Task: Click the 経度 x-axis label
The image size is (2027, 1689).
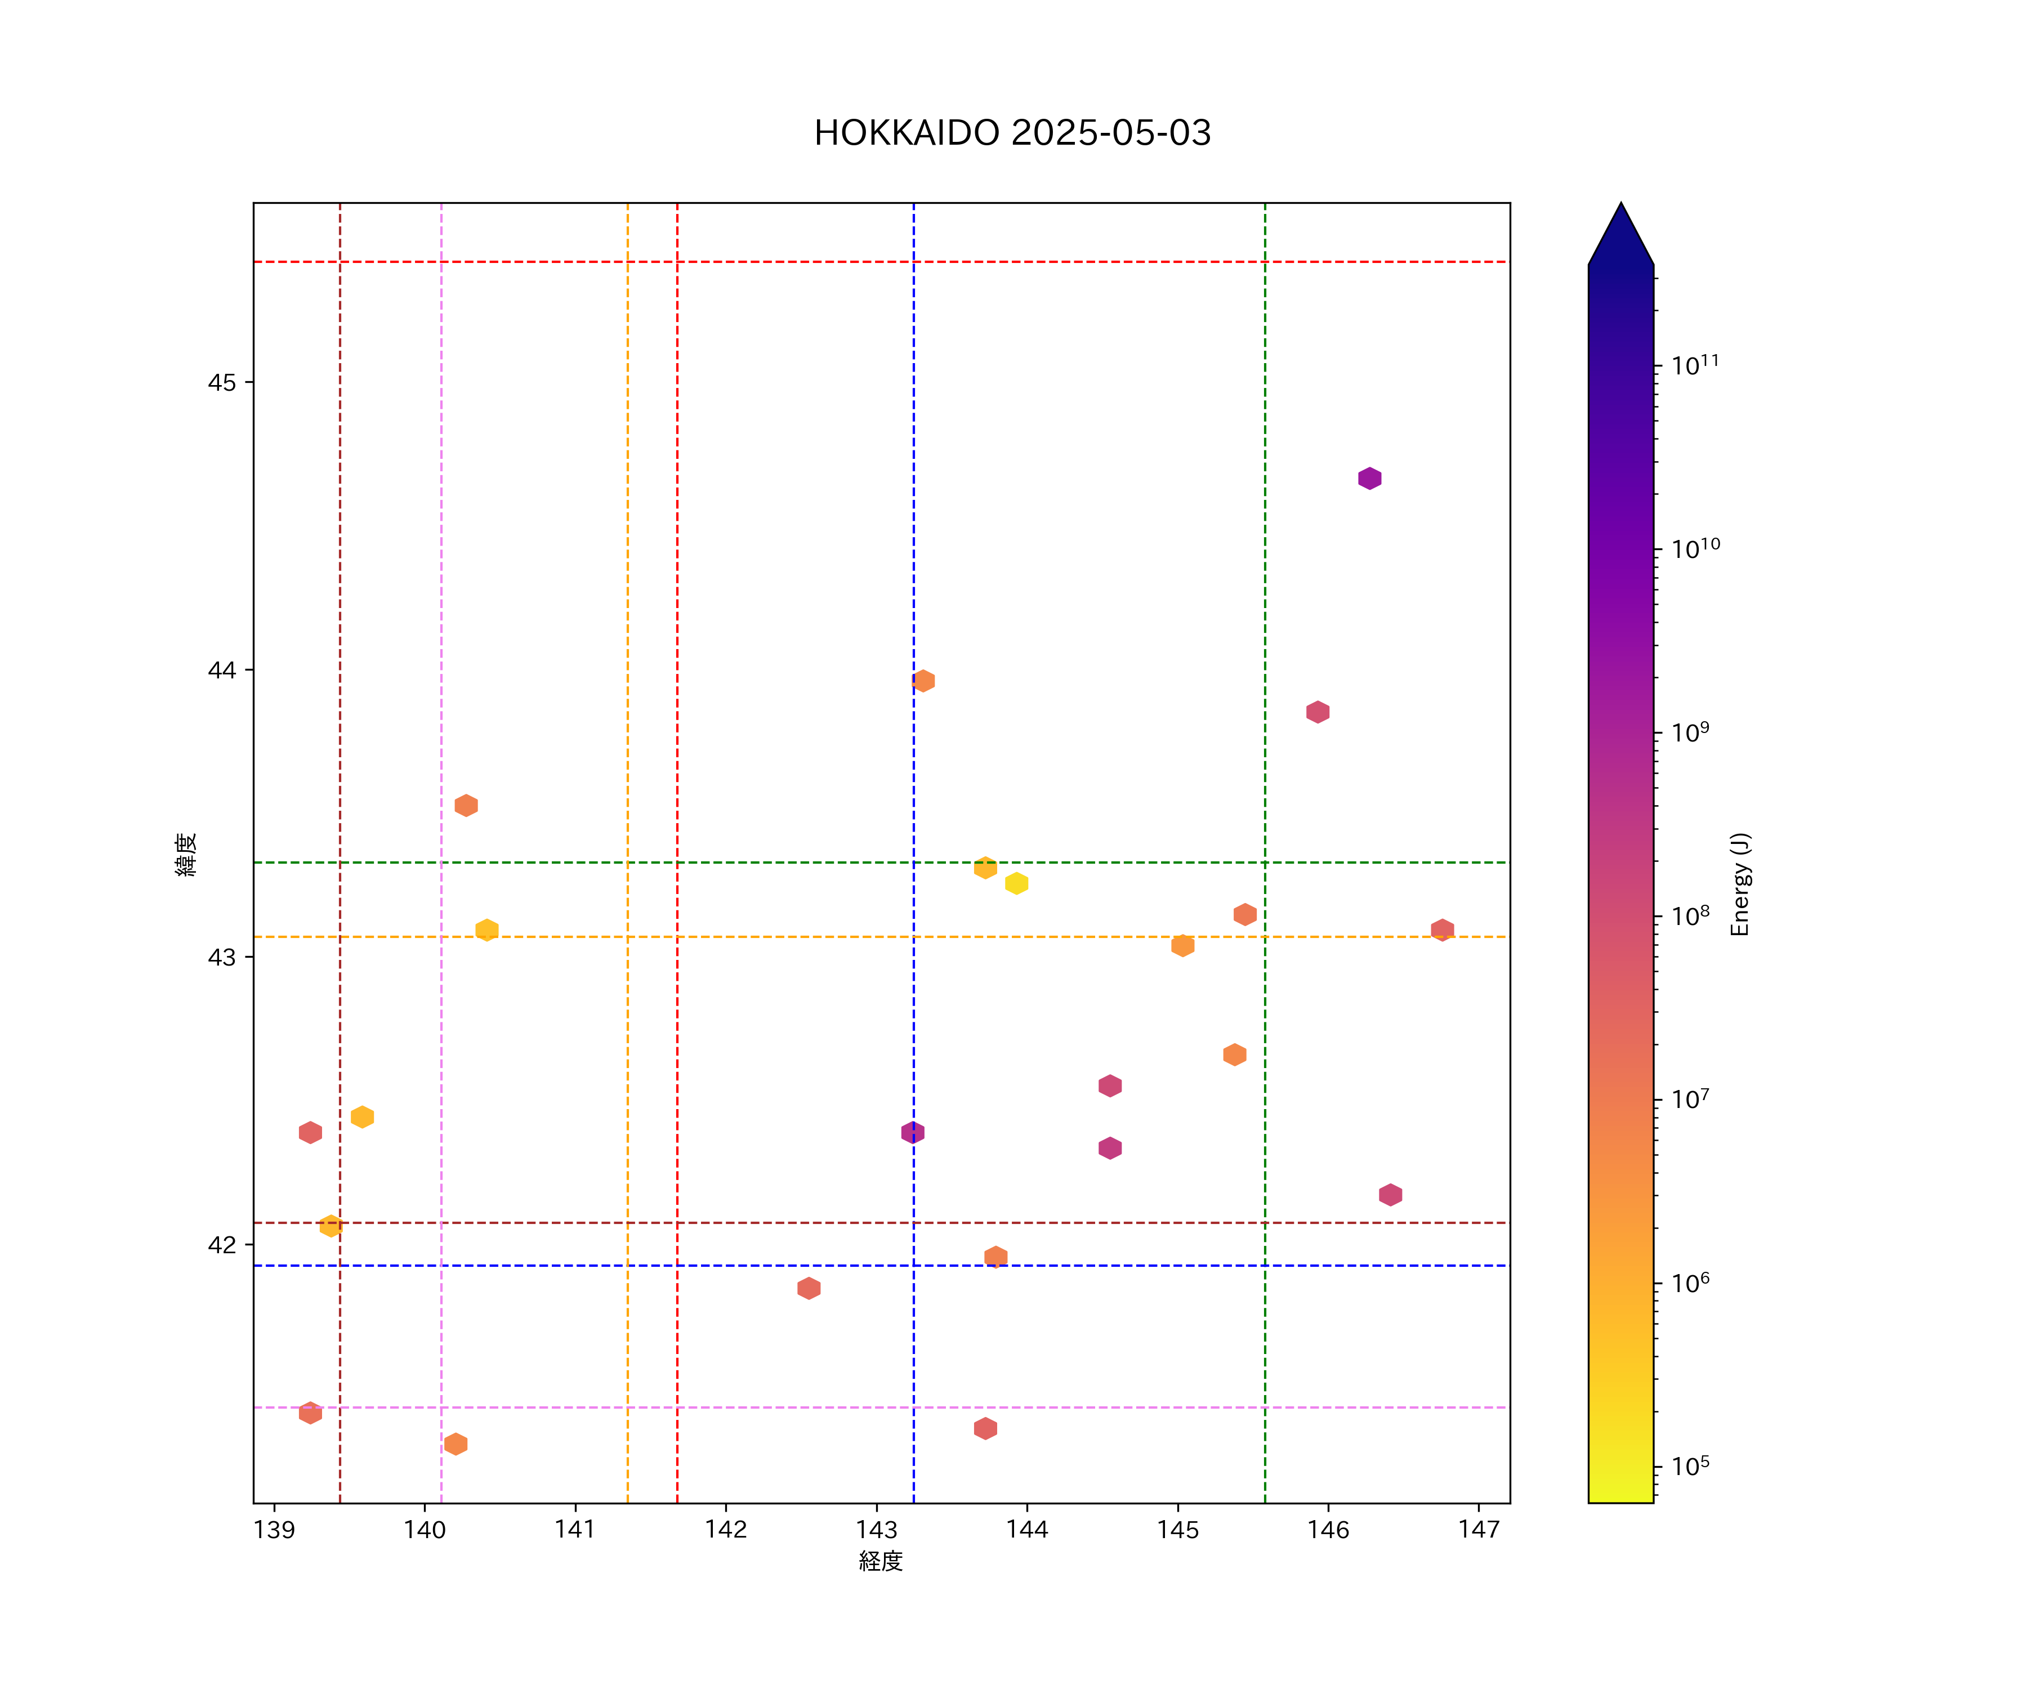Action: tap(880, 1562)
